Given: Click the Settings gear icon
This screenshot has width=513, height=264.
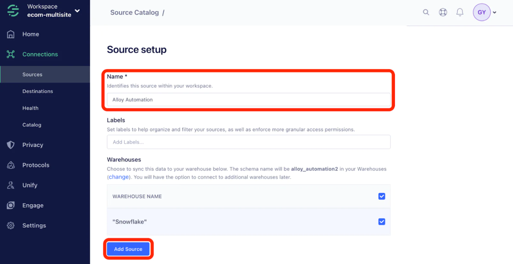Looking at the screenshot, I should 11,226.
